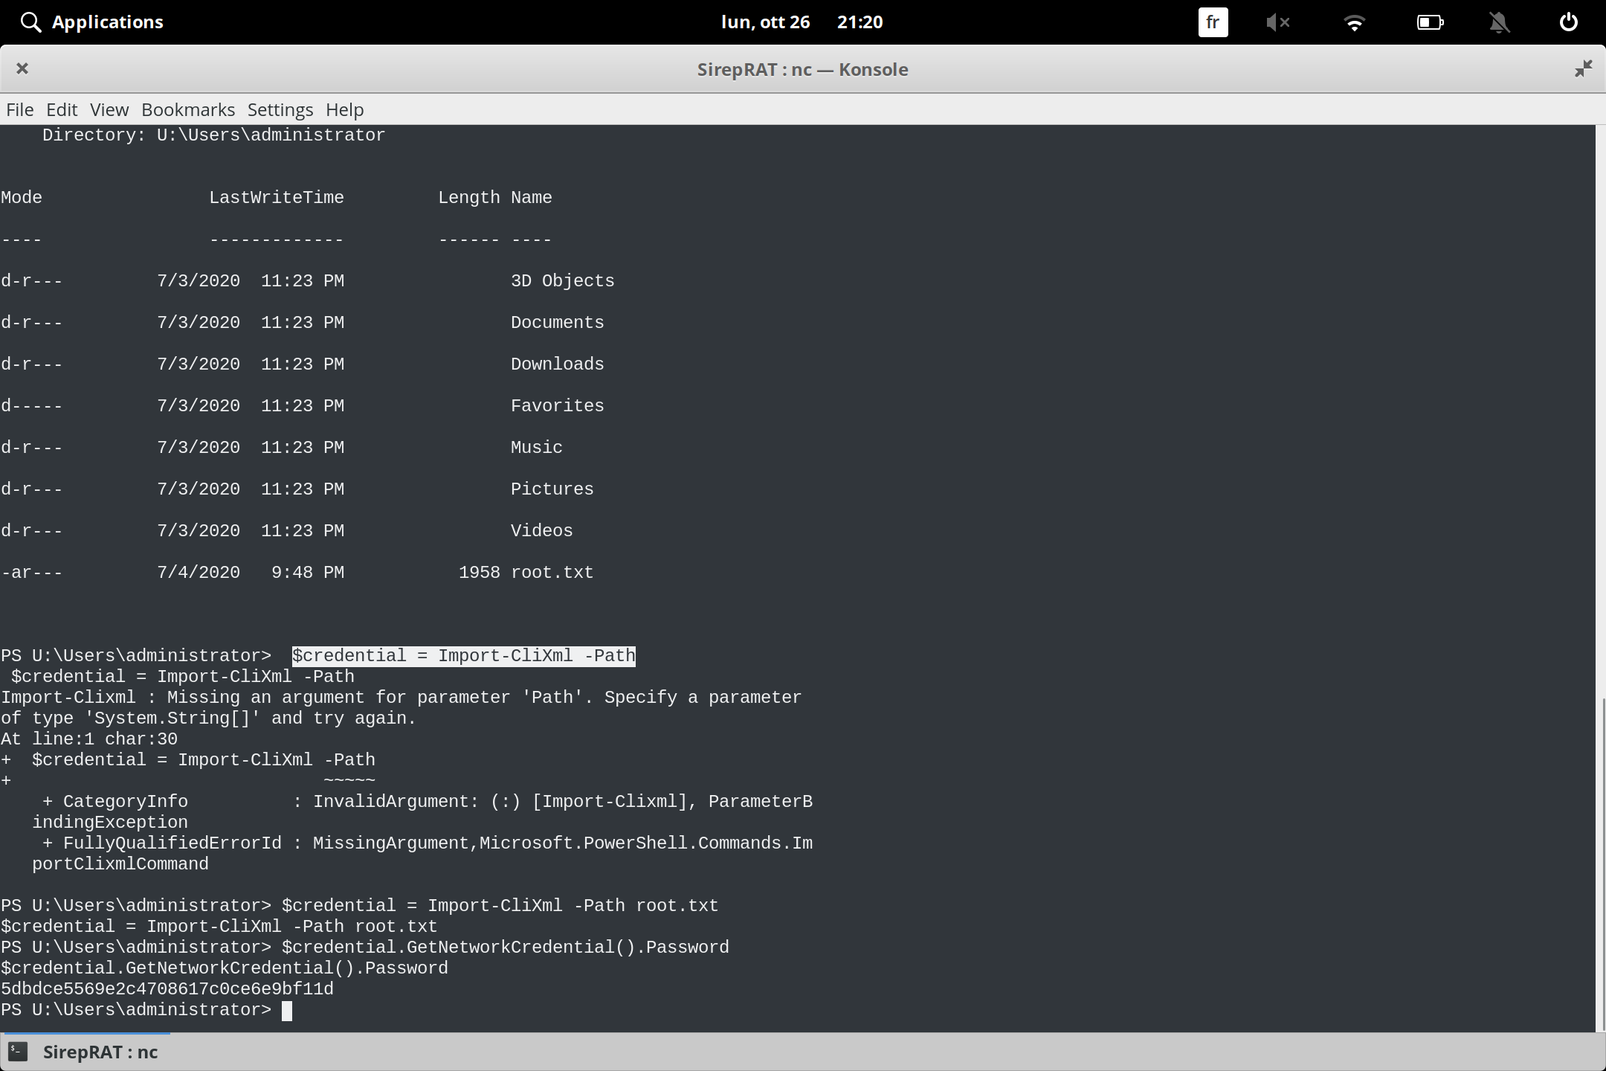Open the Help menu

[x=344, y=109]
